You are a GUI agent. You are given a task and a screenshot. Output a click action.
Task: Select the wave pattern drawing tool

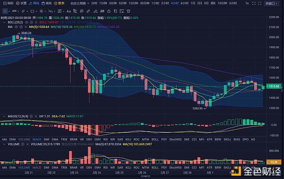(50, 11)
